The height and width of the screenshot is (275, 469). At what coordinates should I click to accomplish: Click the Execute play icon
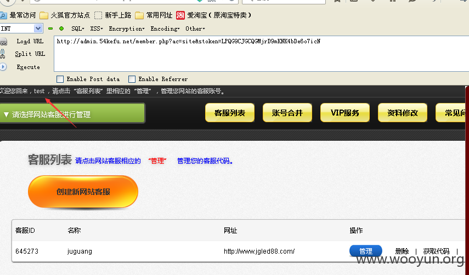(x=3, y=67)
